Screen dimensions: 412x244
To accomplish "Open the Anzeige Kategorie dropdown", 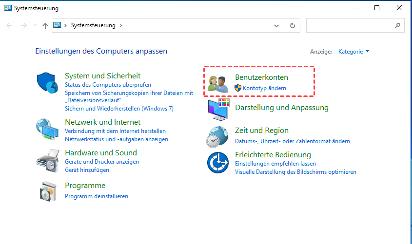I will [353, 51].
